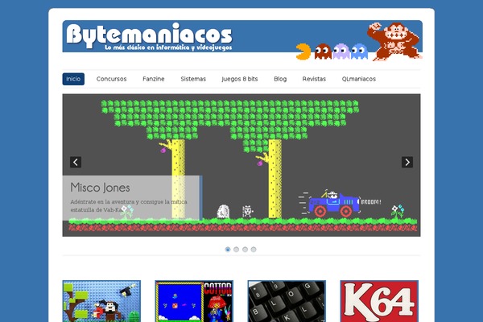Click the Misco Jones slide title
483x322 pixels.
(100, 188)
